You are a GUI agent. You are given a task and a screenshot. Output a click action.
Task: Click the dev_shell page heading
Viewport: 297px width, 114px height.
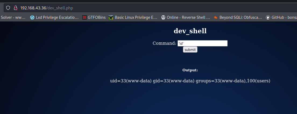click(190, 31)
